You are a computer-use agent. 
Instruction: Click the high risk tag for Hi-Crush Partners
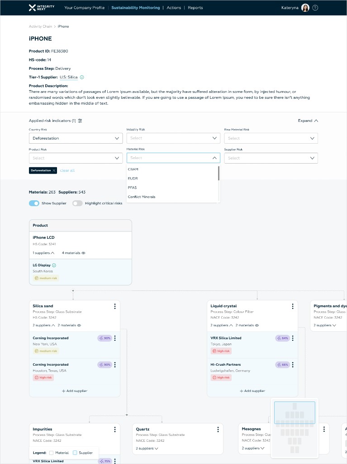(221, 377)
